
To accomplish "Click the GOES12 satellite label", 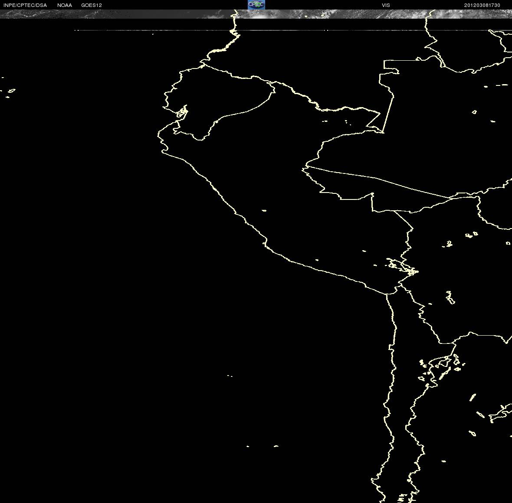I will pyautogui.click(x=92, y=5).
